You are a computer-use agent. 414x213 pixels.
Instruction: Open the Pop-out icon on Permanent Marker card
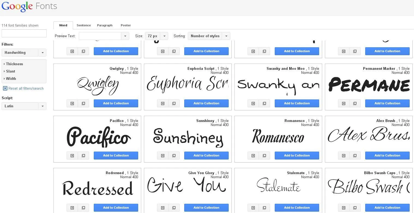point(355,103)
